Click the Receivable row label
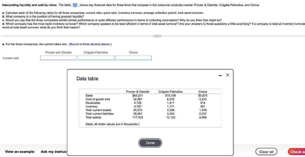 coord(93,103)
